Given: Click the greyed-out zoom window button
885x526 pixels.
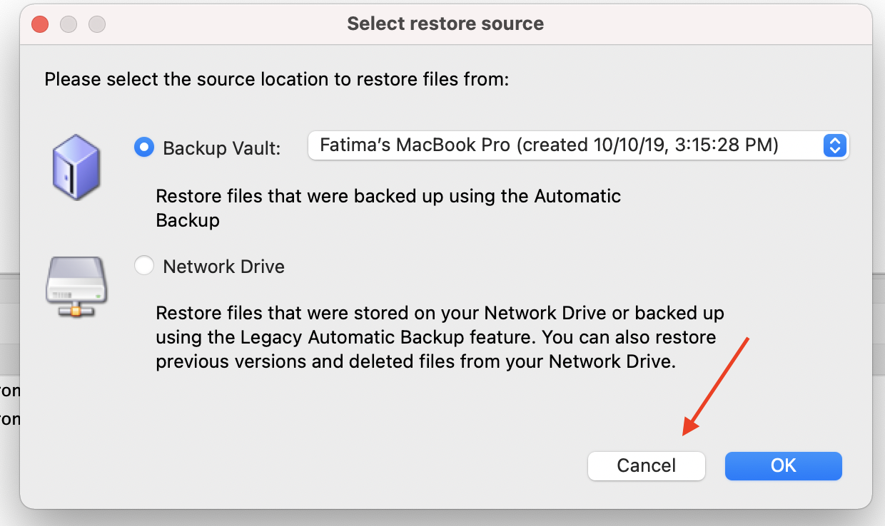Looking at the screenshot, I should pos(97,24).
